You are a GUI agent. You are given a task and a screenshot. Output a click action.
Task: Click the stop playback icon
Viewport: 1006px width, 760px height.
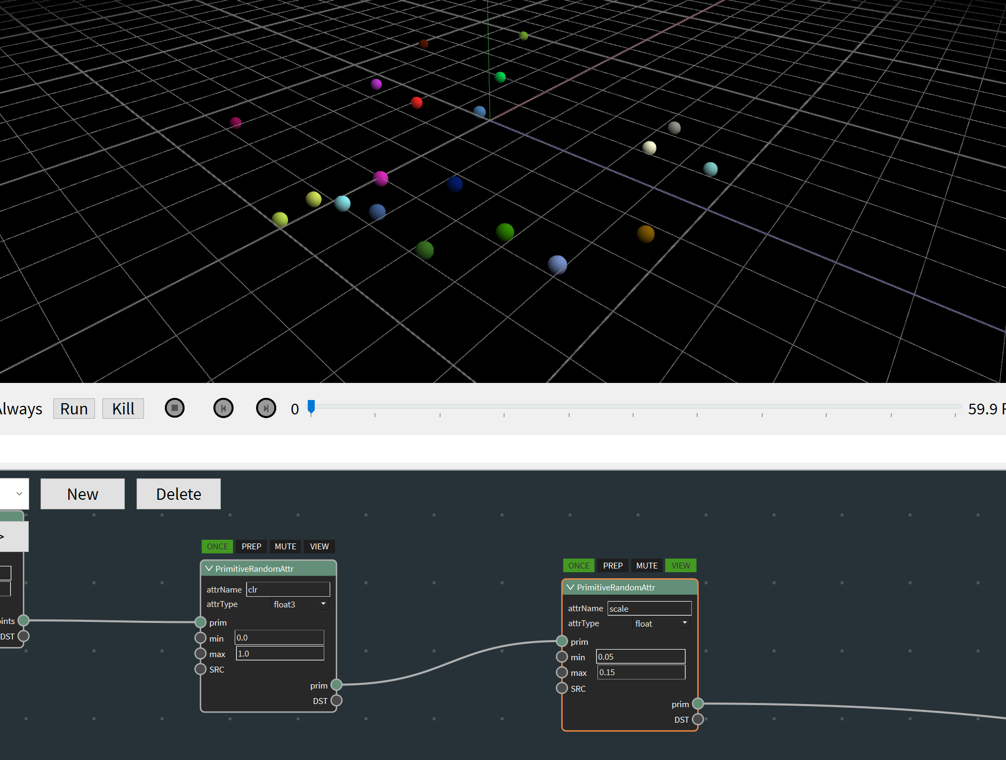click(x=174, y=408)
